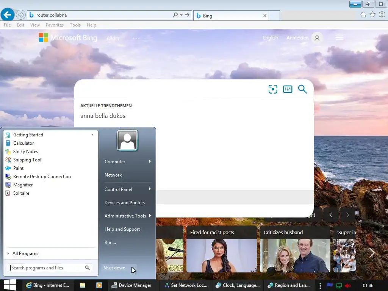This screenshot has height=291, width=388.
Task: Switch Bing language to English
Action: click(271, 38)
